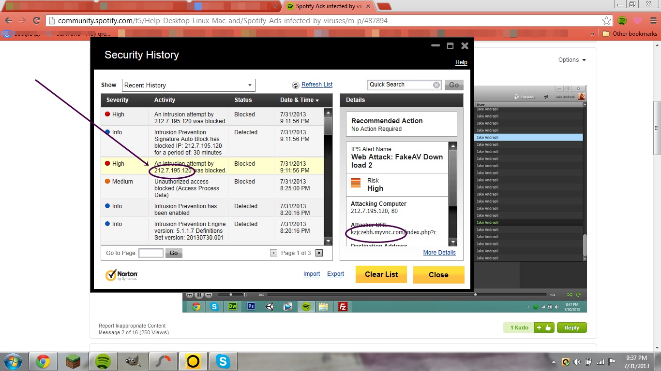The width and height of the screenshot is (661, 371).
Task: Bookmark this page with the star icon
Action: (x=606, y=21)
